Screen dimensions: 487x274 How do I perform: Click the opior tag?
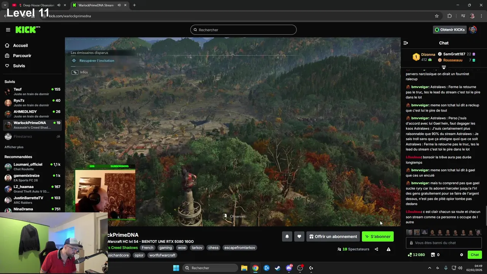pos(139,255)
